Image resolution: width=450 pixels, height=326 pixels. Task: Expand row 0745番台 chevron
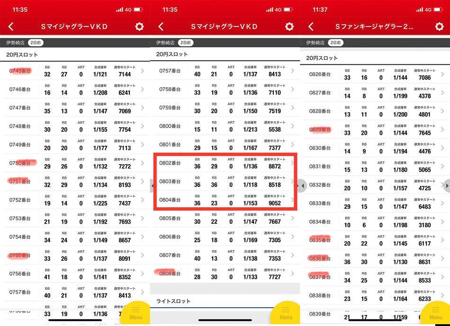[143, 71]
